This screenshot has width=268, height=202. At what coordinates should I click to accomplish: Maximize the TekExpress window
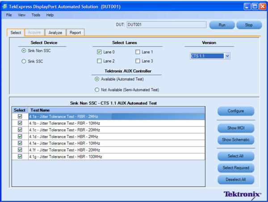click(x=255, y=7)
